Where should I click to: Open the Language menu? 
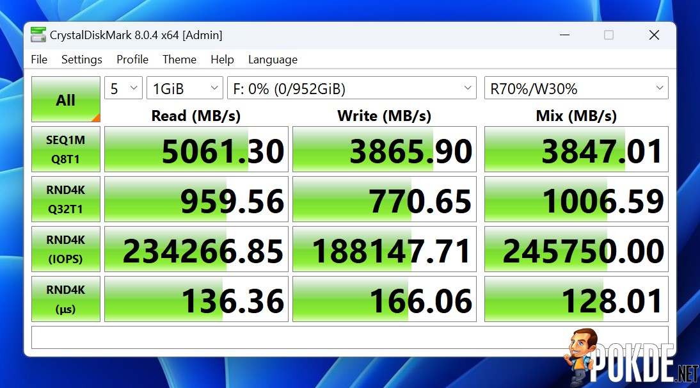273,60
